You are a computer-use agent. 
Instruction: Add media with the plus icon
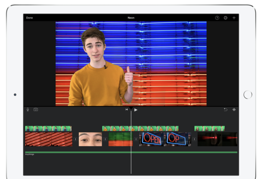pyautogui.click(x=234, y=18)
